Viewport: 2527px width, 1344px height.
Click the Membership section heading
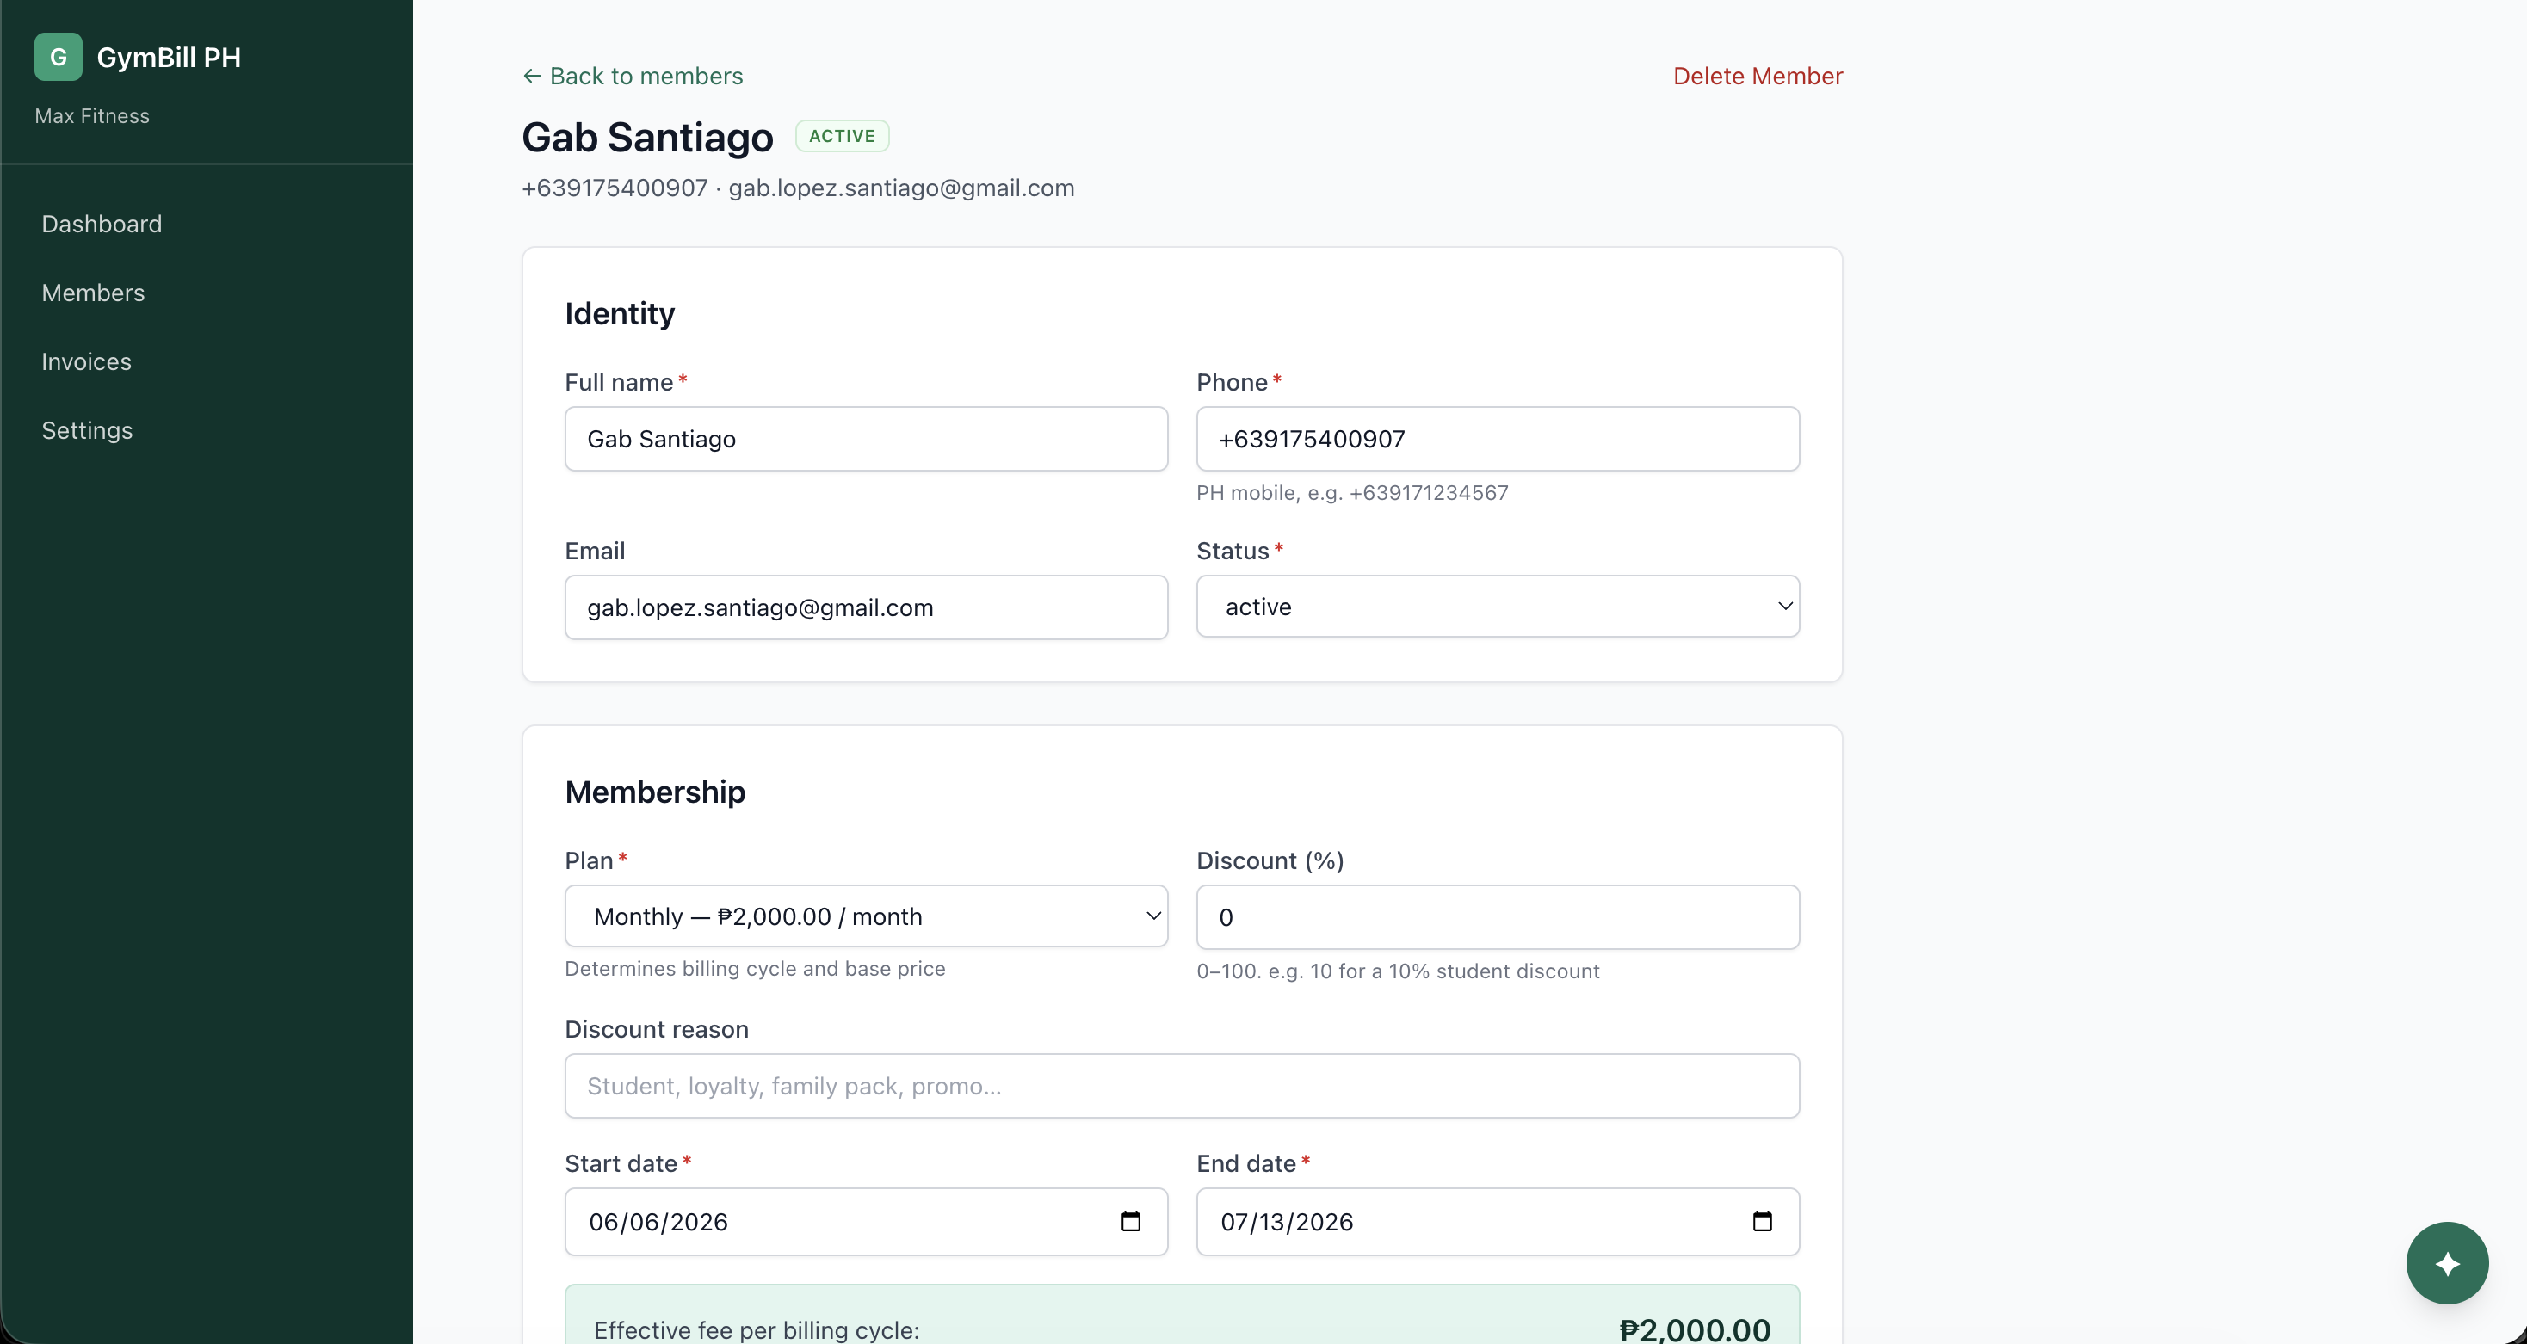pyautogui.click(x=655, y=792)
